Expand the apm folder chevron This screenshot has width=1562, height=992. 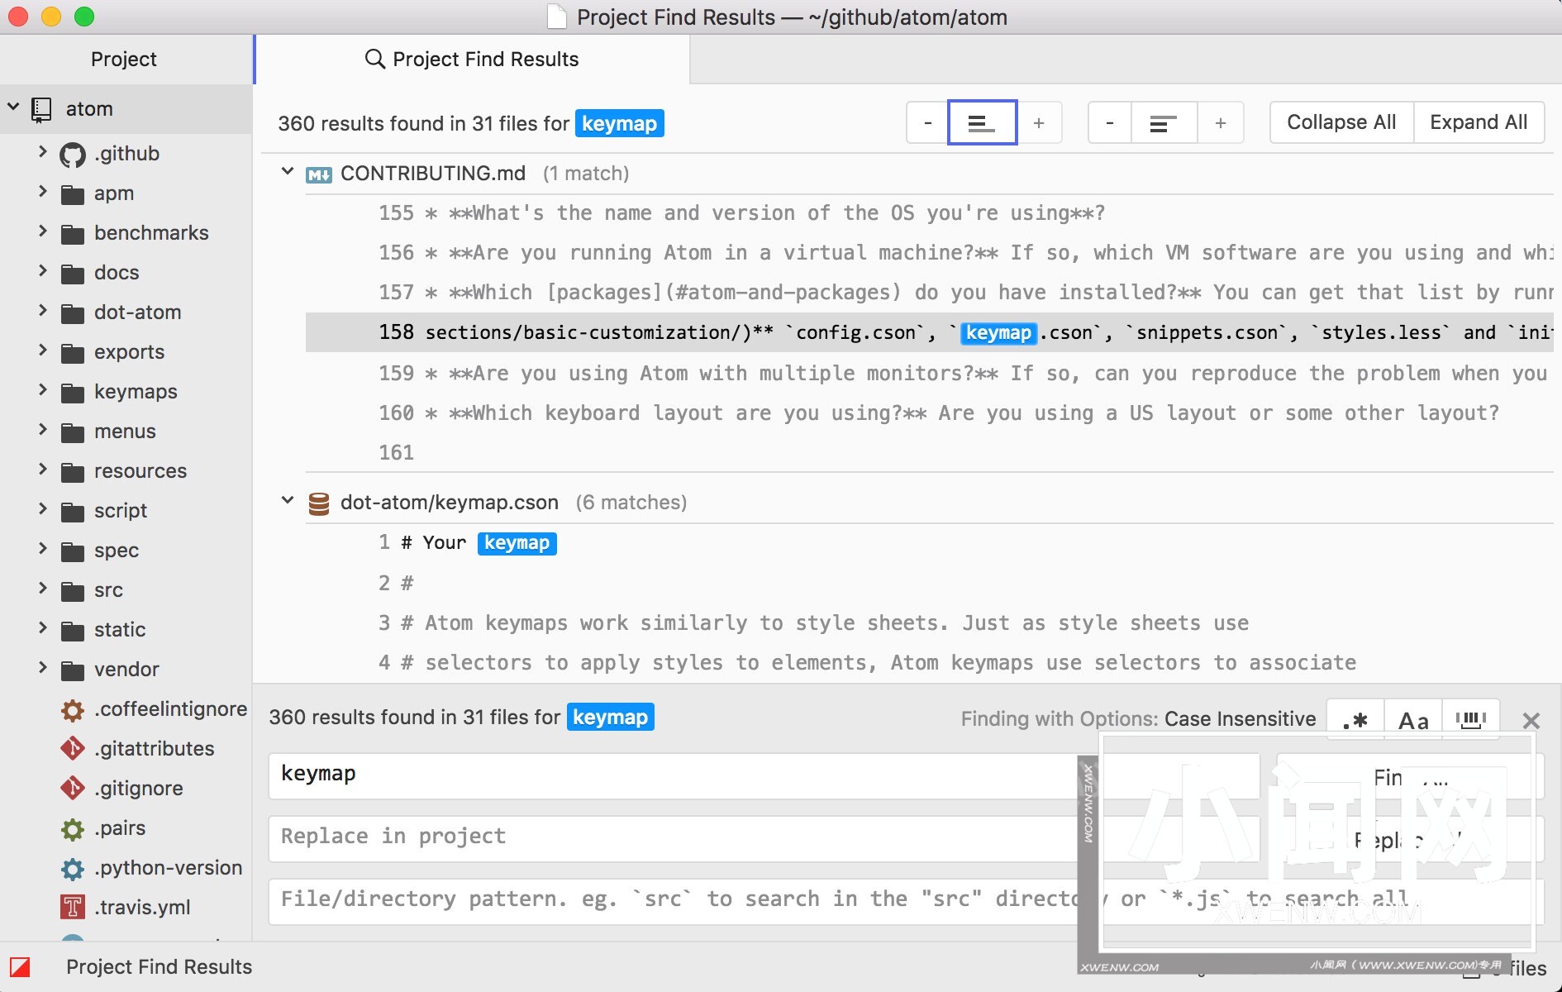43,192
